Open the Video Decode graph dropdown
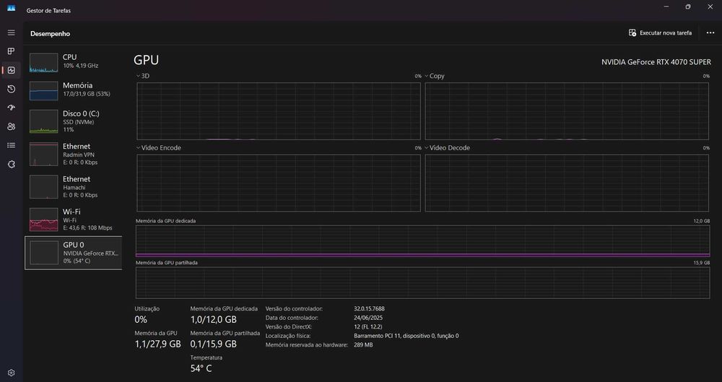 point(447,148)
